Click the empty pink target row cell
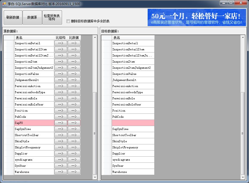Image resolution: width=249 pixels, height=183 pixels. 133,123
